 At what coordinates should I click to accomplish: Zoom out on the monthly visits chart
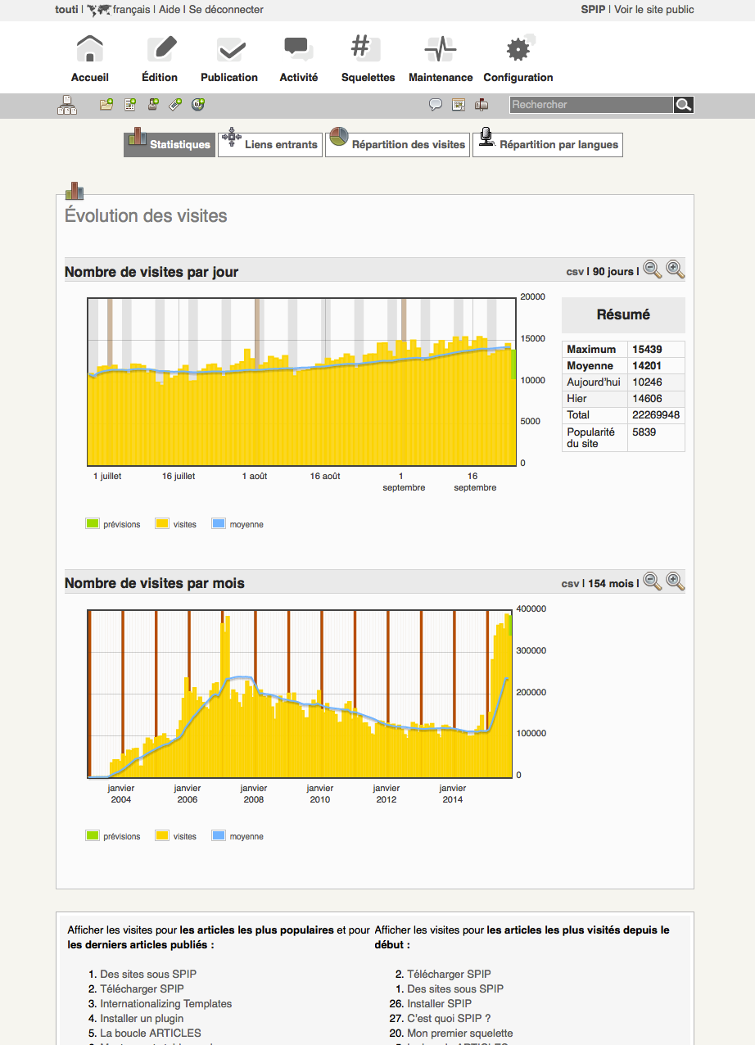652,581
